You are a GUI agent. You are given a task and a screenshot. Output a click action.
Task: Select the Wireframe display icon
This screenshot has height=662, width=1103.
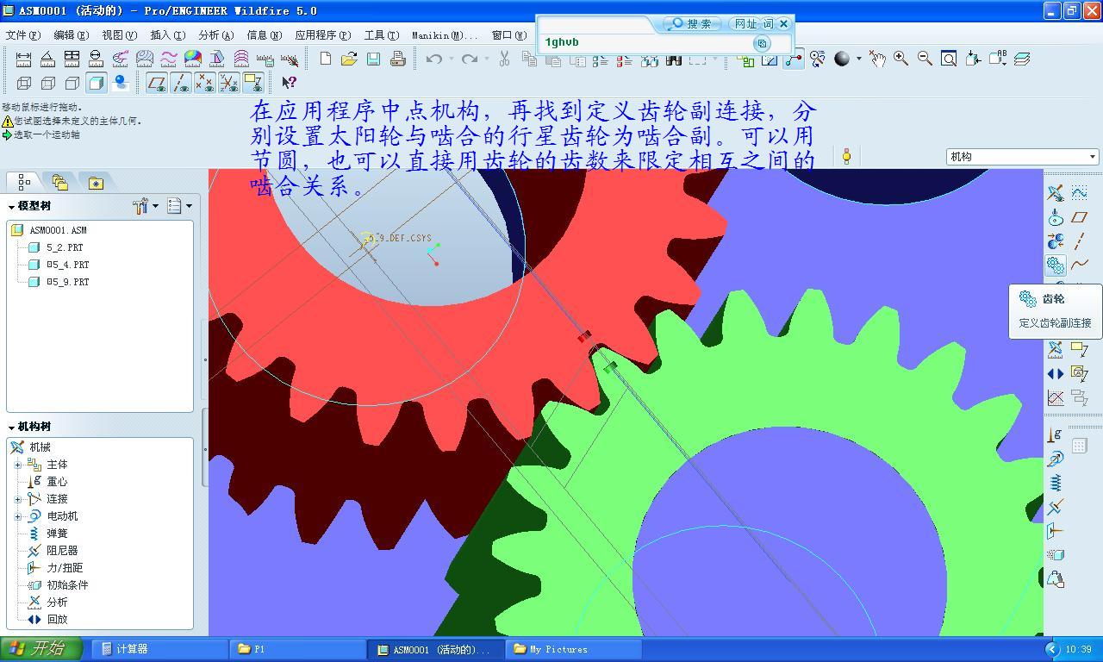[x=24, y=83]
